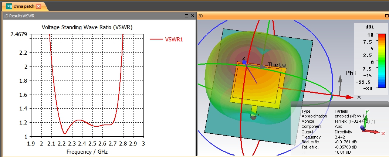Click the red x-axis arrowhead
This screenshot has height=157, width=389.
[x=349, y=97]
